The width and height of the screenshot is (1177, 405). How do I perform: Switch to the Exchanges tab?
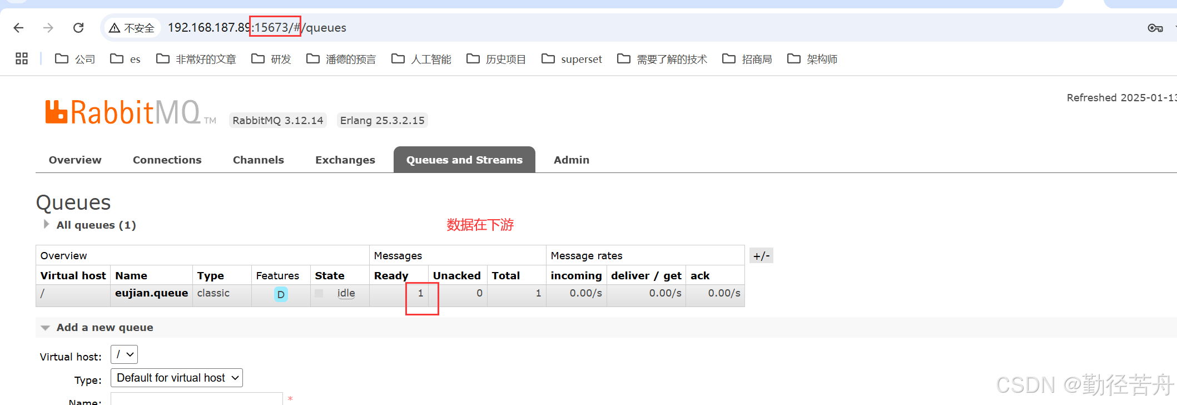coord(345,160)
